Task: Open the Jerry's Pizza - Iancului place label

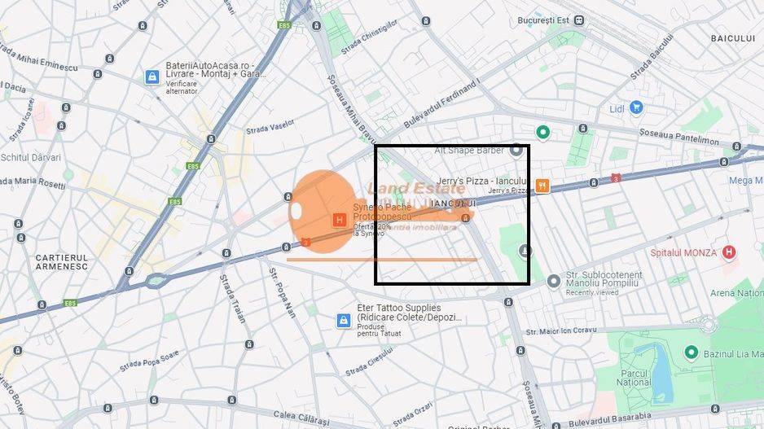Action: (481, 181)
